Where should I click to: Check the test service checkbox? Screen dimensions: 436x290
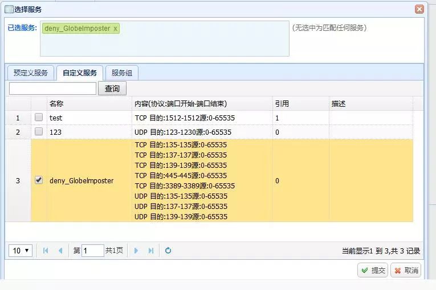point(39,118)
